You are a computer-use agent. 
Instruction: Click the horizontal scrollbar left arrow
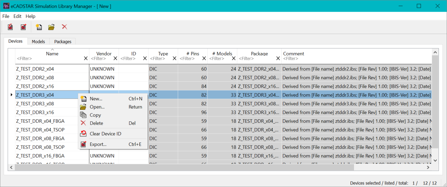click(x=12, y=168)
